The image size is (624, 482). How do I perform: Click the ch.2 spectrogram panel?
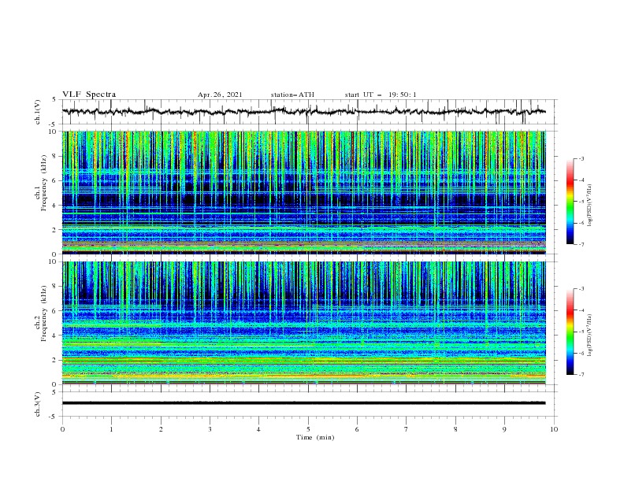(x=303, y=323)
